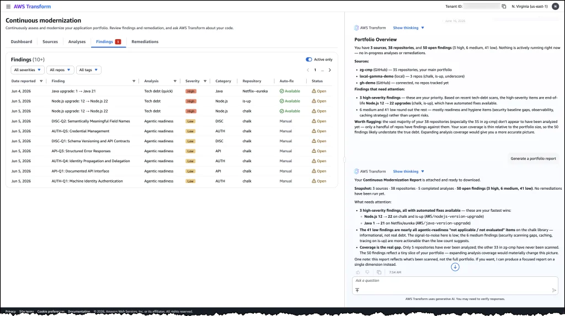Jump to latest chat message arrow
The image size is (565, 316).
click(x=455, y=267)
